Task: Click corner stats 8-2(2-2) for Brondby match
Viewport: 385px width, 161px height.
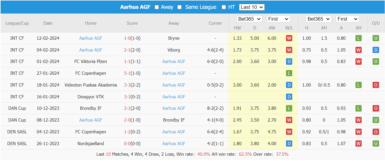Action: click(x=215, y=108)
